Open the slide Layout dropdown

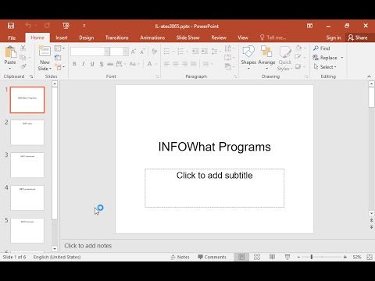pos(59,48)
